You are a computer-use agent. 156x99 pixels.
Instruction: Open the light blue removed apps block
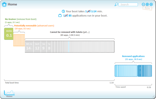(126, 71)
